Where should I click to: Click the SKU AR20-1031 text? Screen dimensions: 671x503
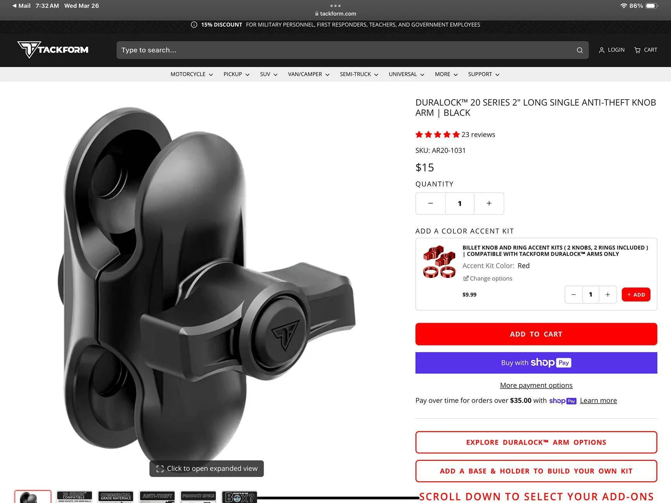pos(441,151)
